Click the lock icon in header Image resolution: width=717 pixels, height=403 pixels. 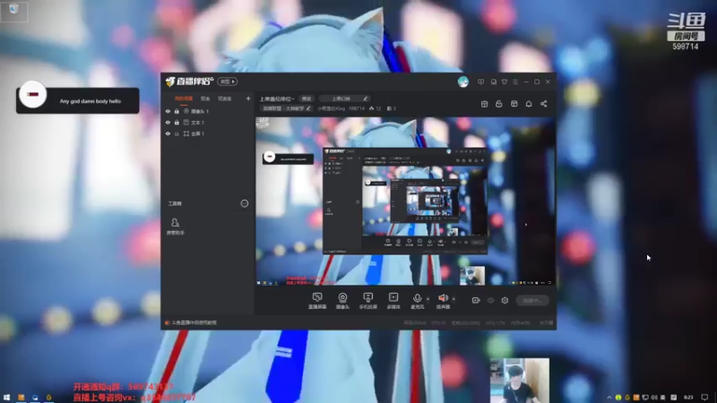[x=499, y=104]
